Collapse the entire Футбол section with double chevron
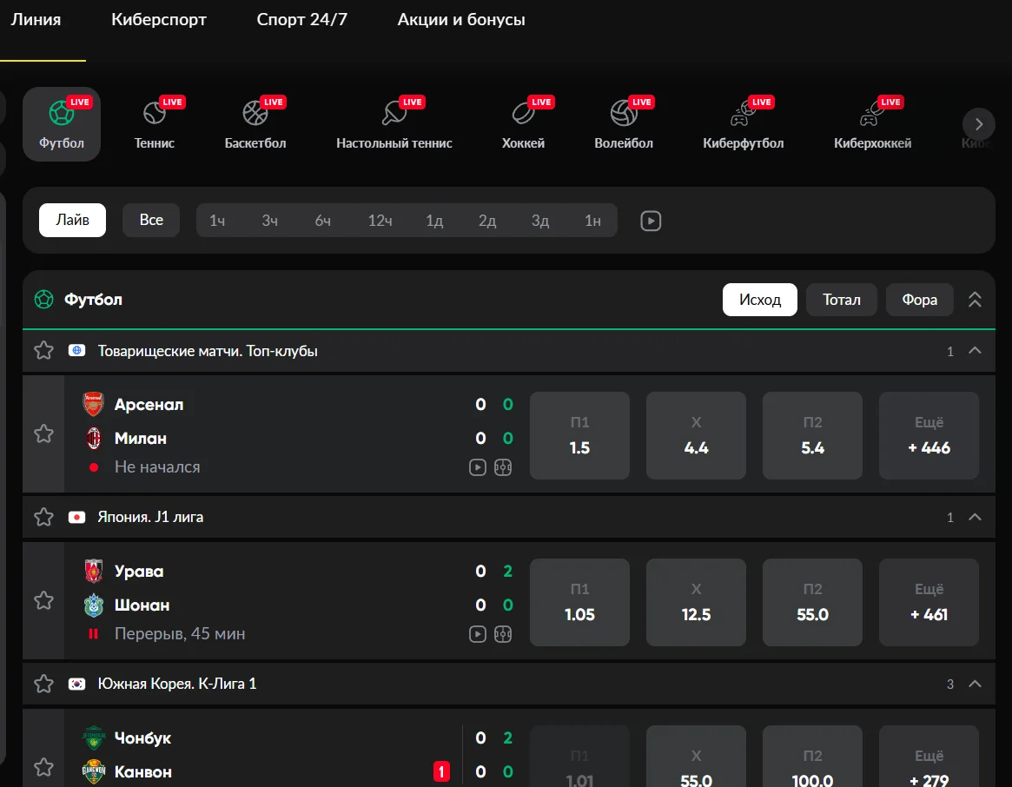This screenshot has height=787, width=1012. 975,299
